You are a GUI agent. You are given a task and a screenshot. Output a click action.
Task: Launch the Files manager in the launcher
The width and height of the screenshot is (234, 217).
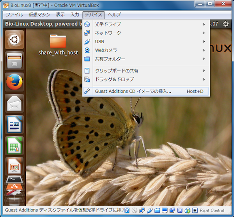(14, 61)
